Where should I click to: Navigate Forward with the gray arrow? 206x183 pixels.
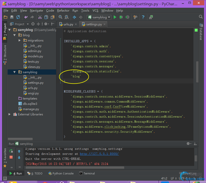pyautogui.click(x=81, y=17)
